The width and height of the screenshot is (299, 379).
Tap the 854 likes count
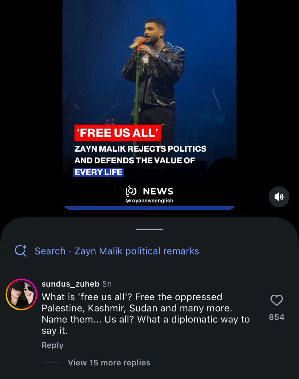(x=277, y=317)
